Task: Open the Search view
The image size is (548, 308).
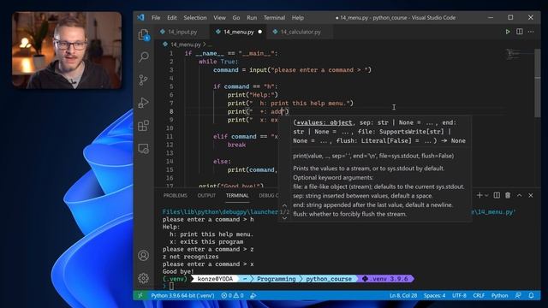Action: [x=143, y=57]
